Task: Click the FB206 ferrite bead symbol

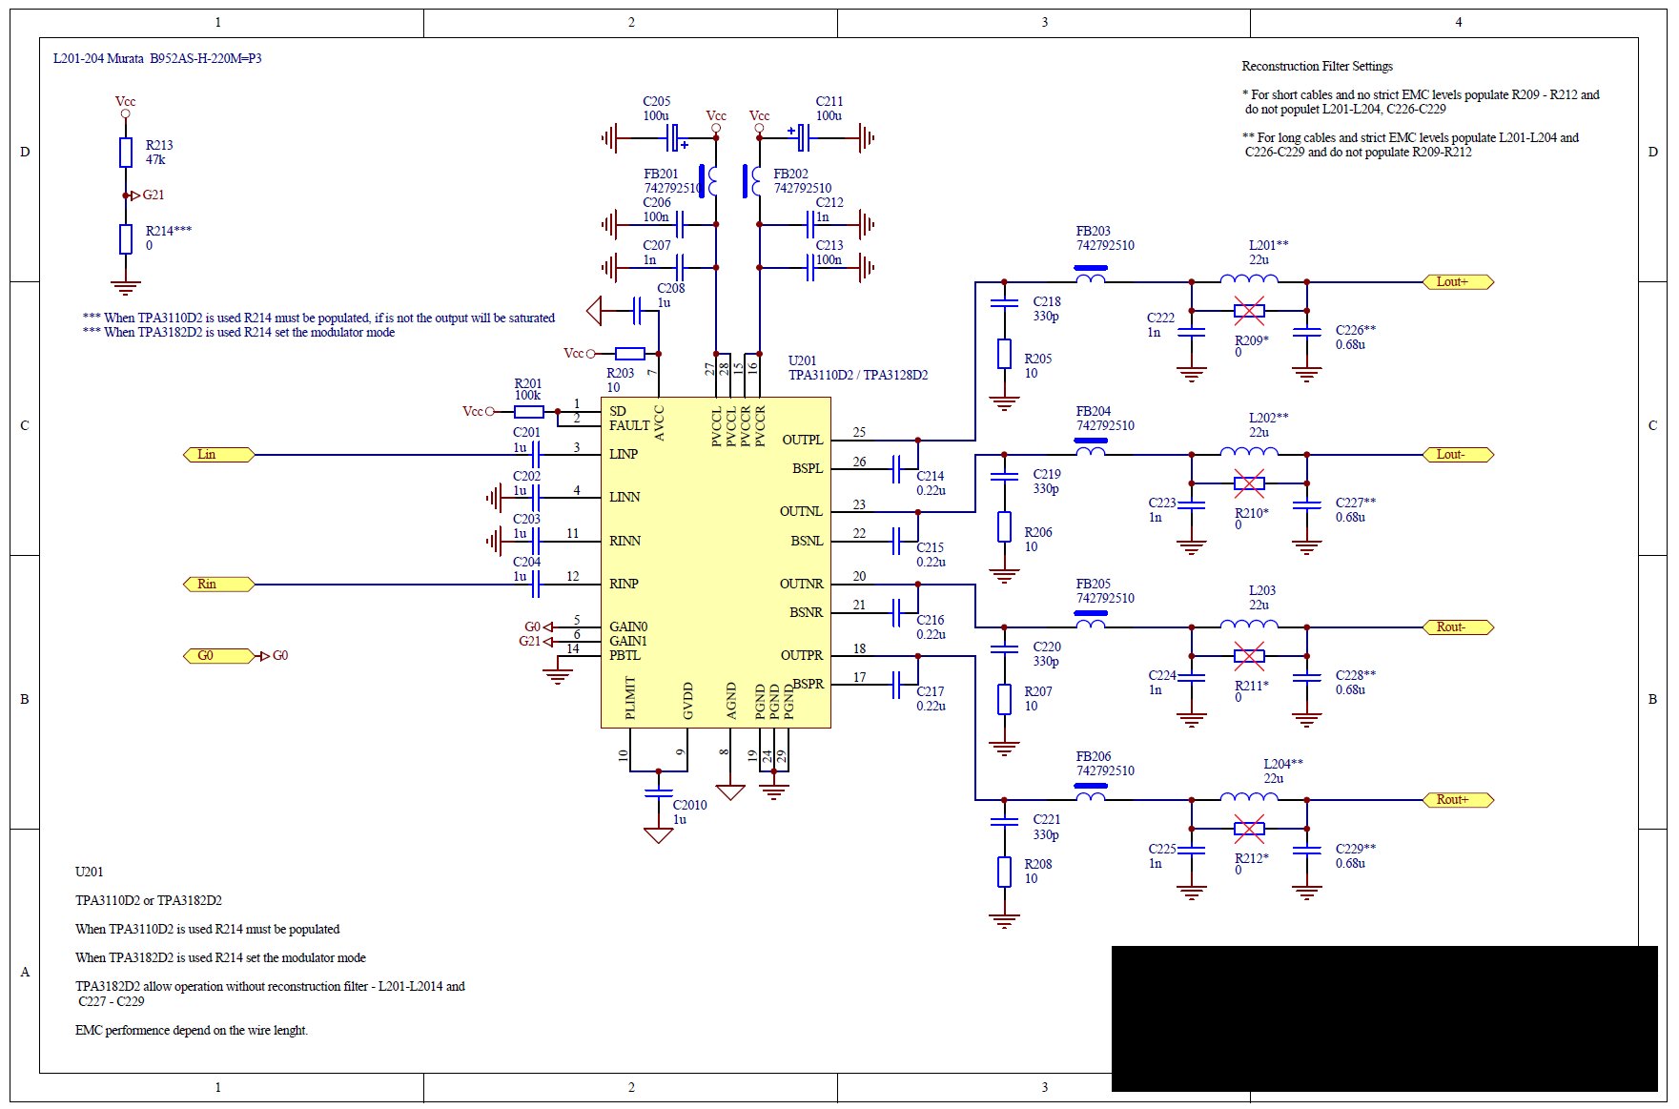Action: (x=1091, y=792)
